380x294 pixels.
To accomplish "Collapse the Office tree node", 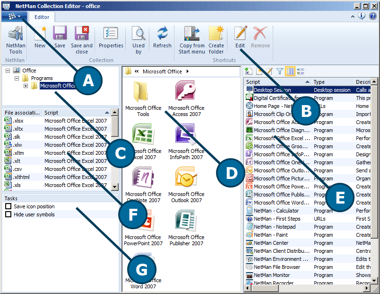I will click(x=8, y=71).
